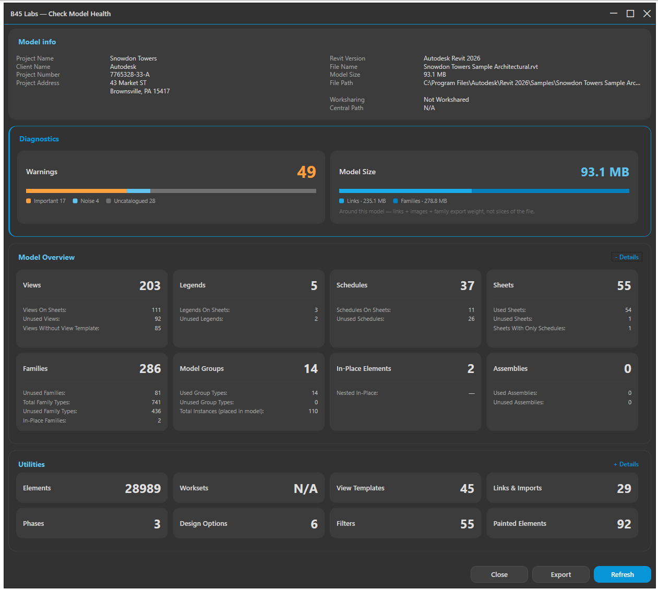Select the Schedules card showing 37

[405, 308]
